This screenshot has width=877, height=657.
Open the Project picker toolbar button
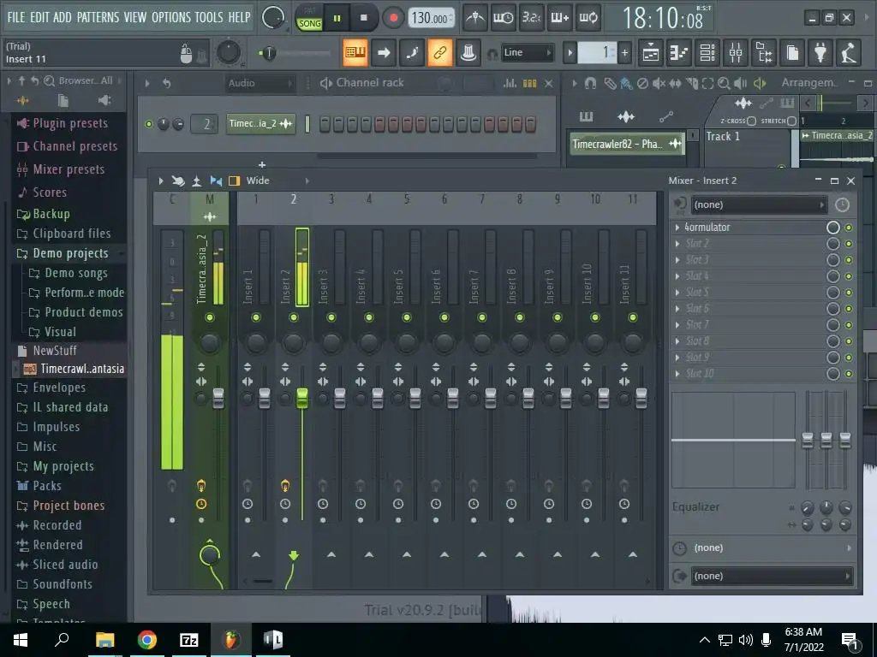tap(792, 53)
